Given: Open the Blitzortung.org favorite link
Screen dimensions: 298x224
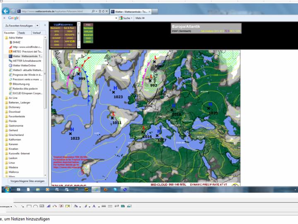Looking at the screenshot, I should (21, 84).
